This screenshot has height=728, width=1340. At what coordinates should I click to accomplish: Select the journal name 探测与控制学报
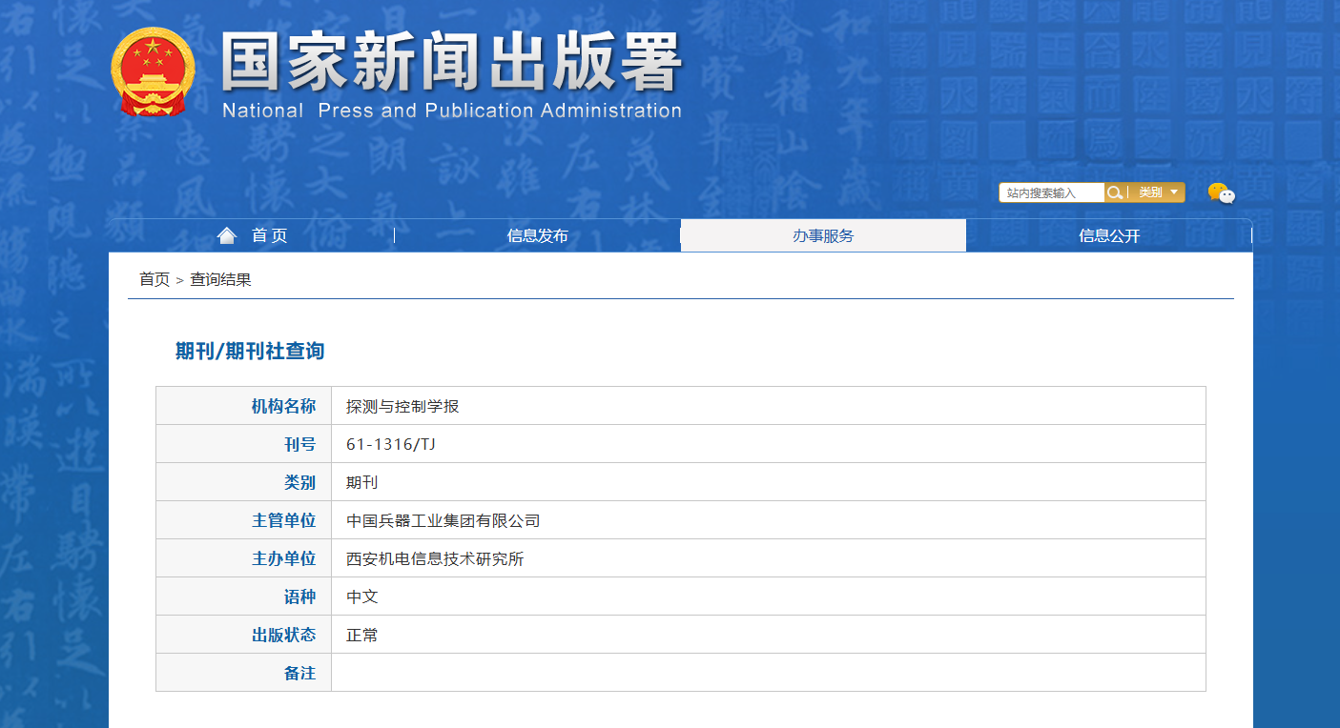402,406
